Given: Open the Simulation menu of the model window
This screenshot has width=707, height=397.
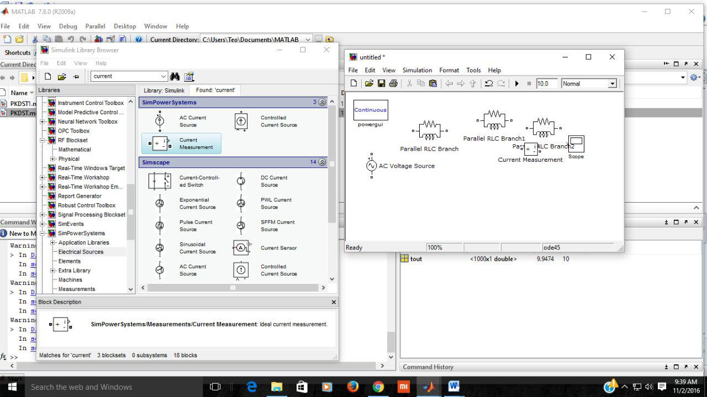Looking at the screenshot, I should (417, 70).
